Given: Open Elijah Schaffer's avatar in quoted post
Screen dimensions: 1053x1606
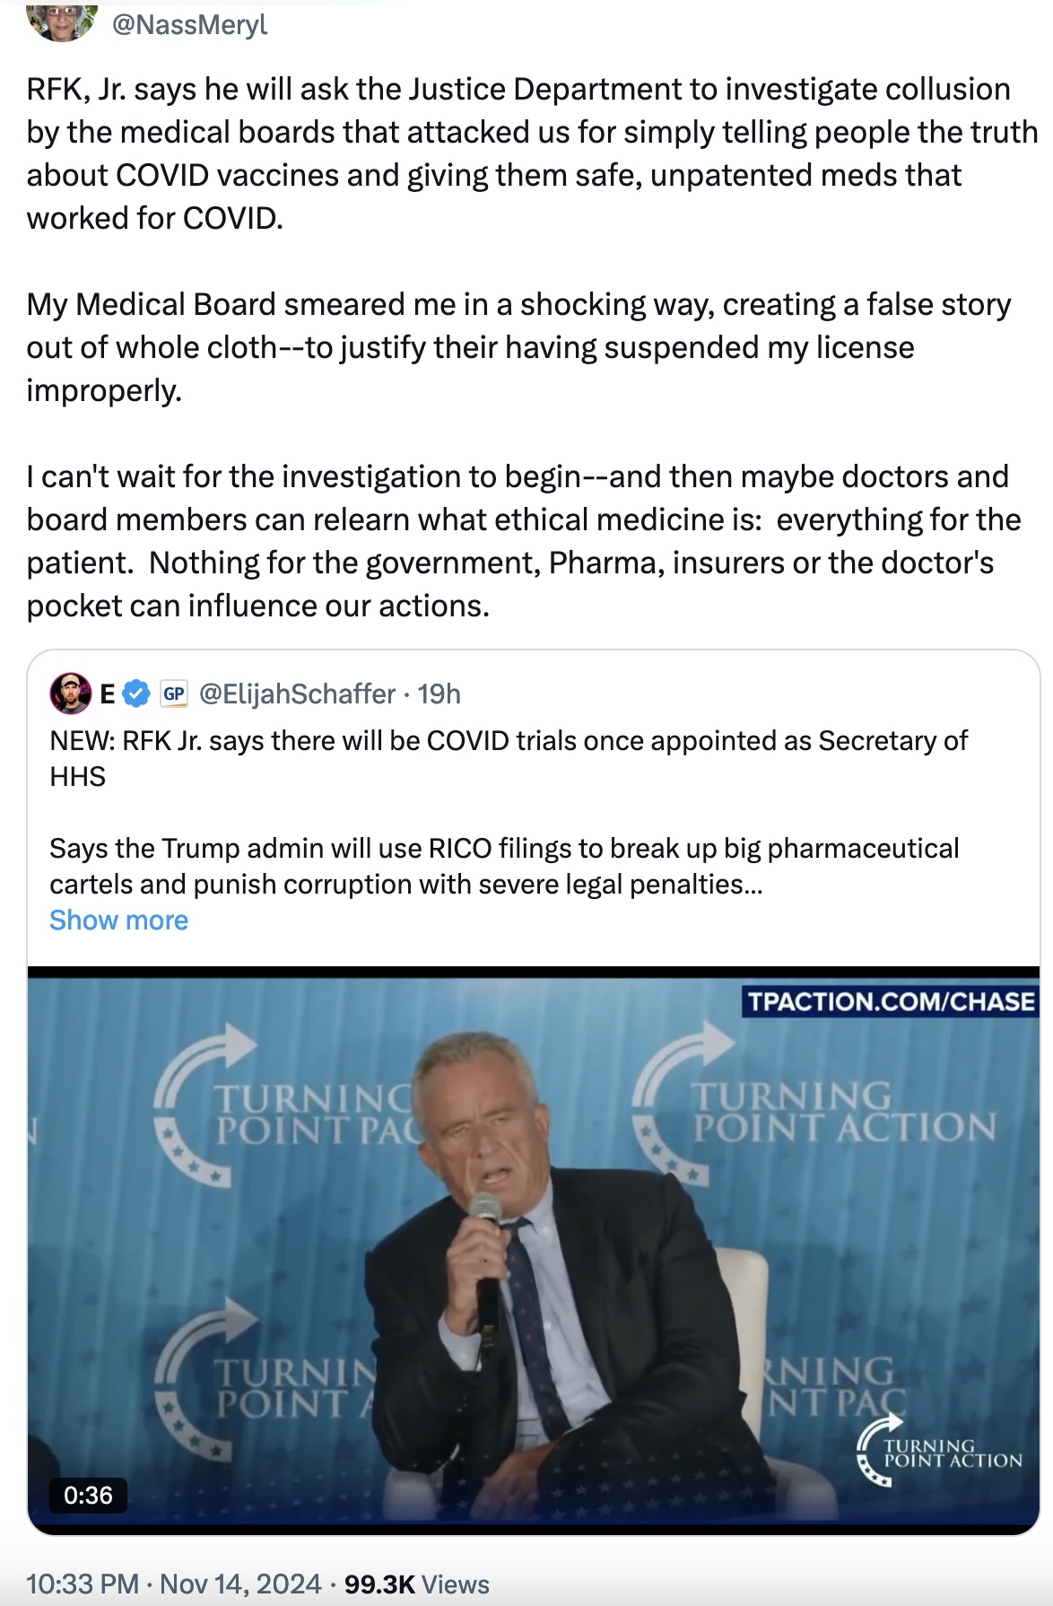Looking at the screenshot, I should (x=70, y=694).
